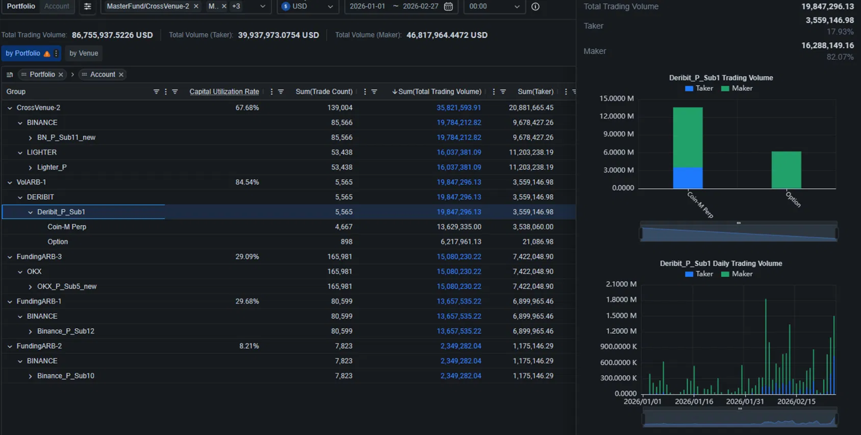Screen dimensions: 861x435
Task: Click Capital Utilization Rate column filter icon
Action: pos(280,92)
